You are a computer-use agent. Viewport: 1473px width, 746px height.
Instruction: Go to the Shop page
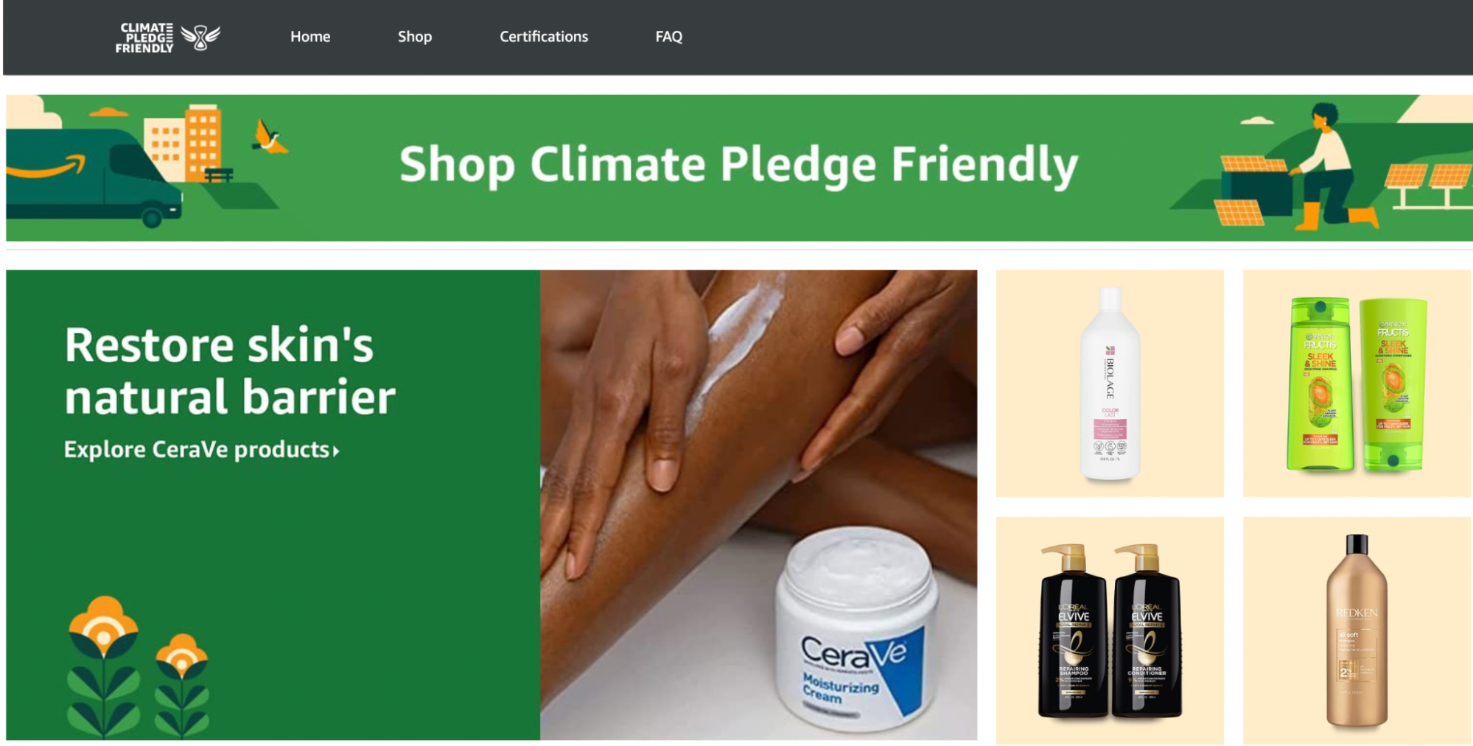[x=415, y=37]
